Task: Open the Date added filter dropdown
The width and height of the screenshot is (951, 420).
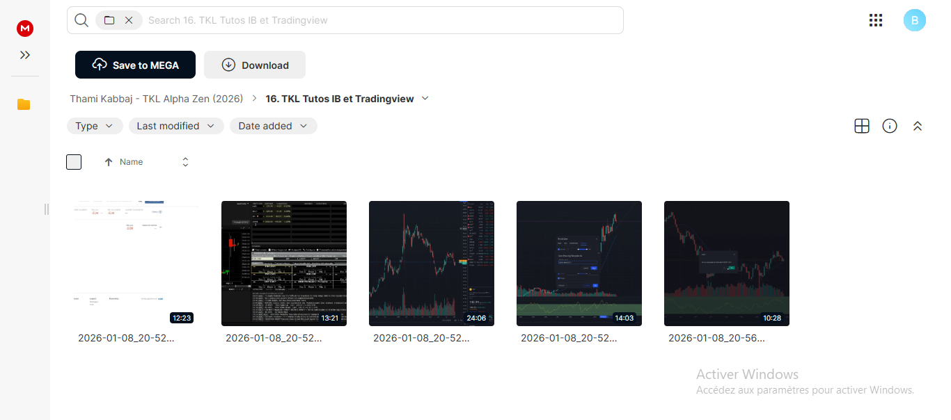Action: [x=274, y=126]
